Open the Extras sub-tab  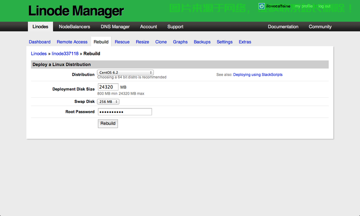(245, 42)
